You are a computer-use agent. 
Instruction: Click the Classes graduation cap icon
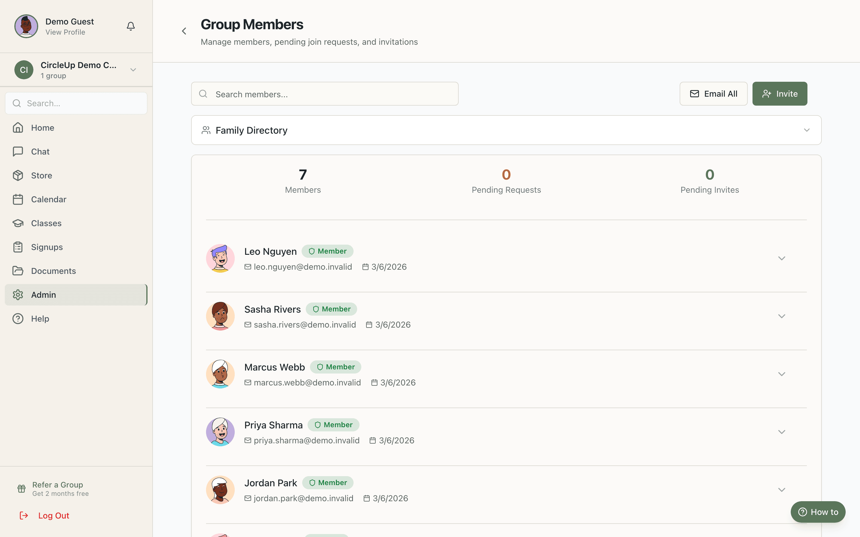coord(18,223)
